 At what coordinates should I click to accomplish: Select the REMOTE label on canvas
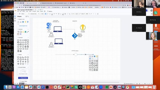point(75,21)
